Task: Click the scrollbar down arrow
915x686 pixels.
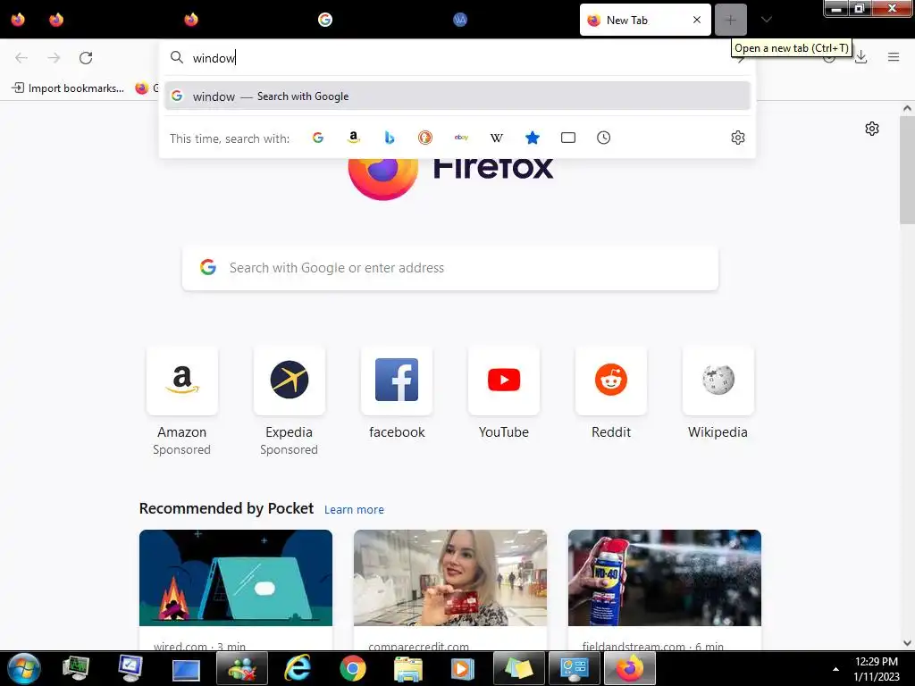Action: (x=907, y=643)
